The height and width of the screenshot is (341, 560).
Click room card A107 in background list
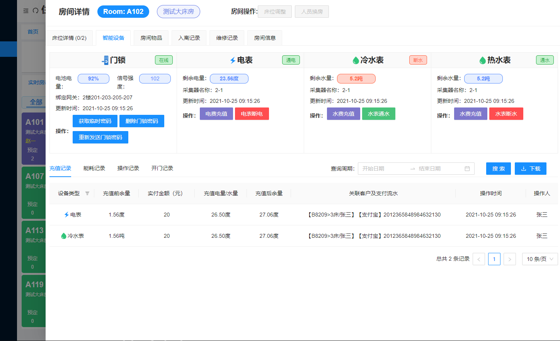34,193
